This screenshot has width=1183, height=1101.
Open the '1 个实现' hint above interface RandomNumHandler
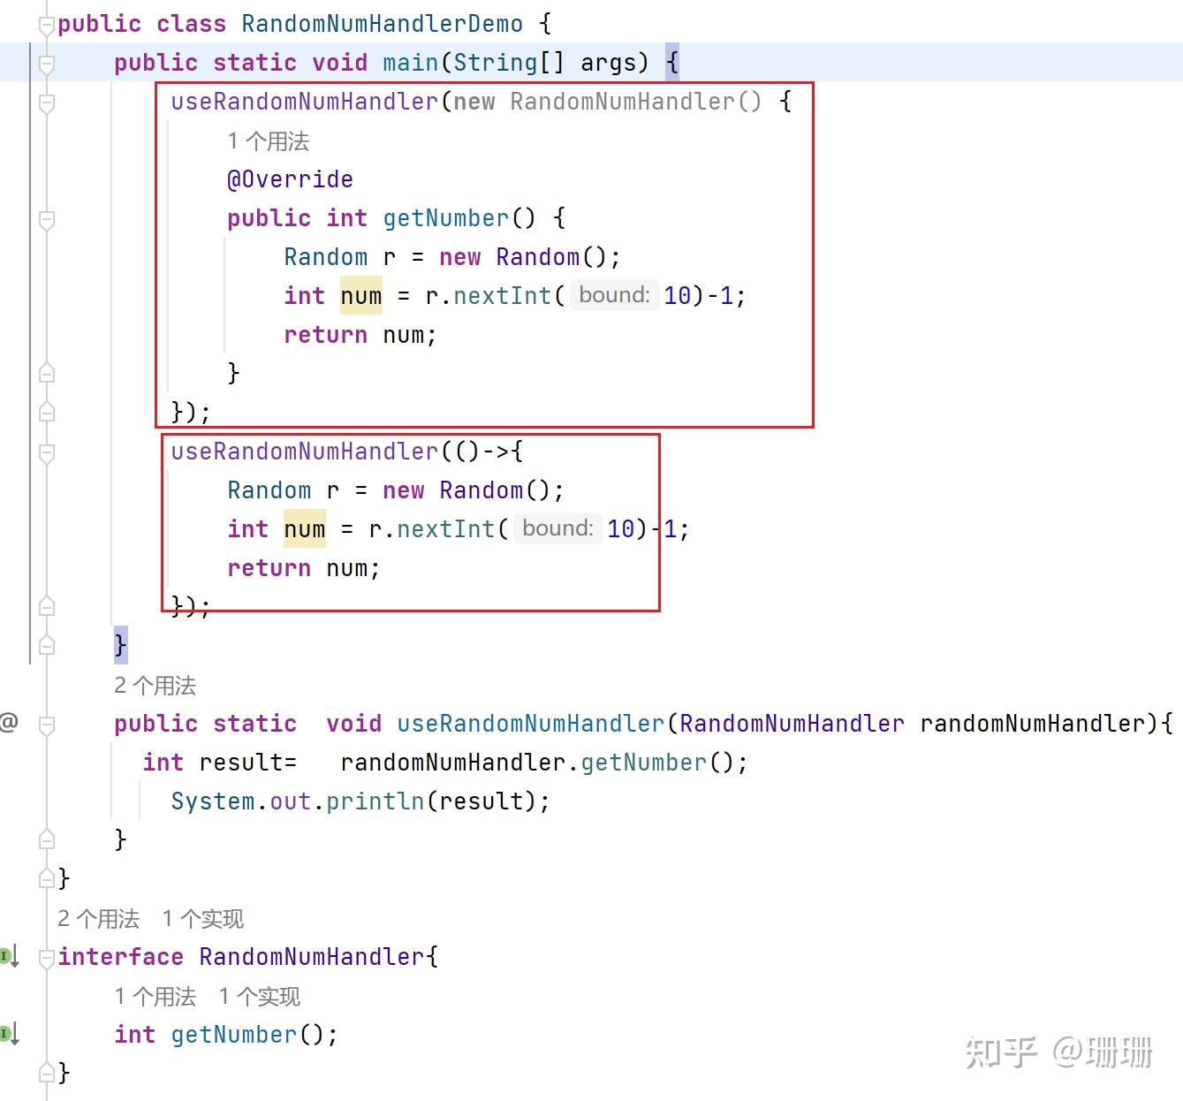203,919
